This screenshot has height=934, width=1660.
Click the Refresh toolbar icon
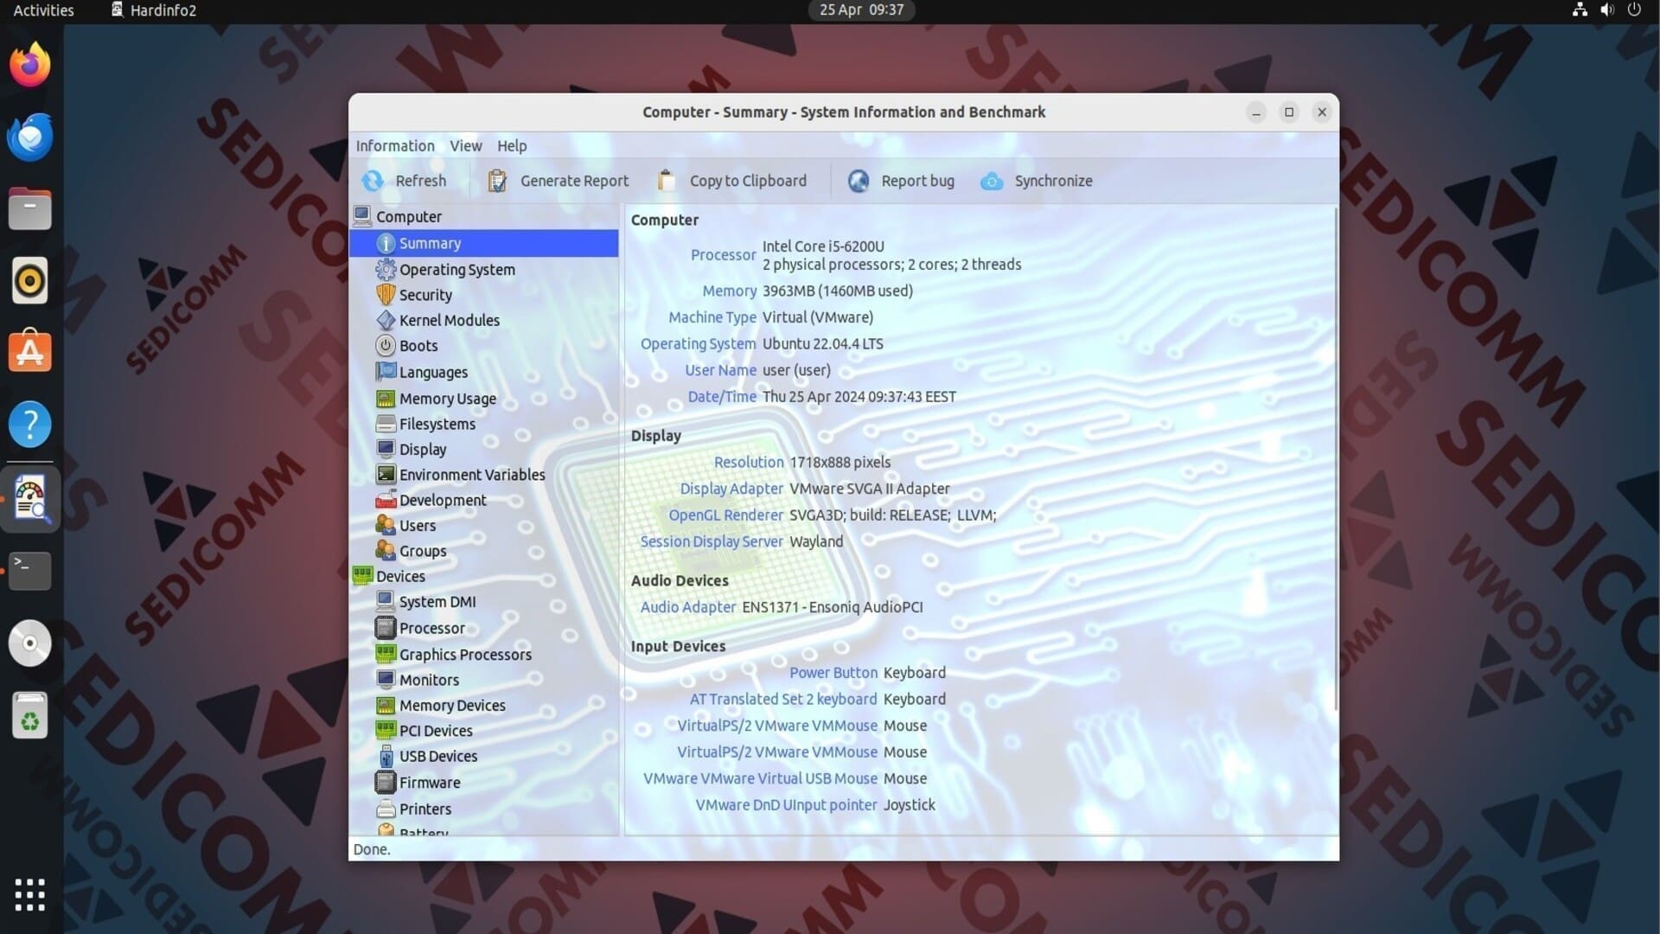point(373,181)
